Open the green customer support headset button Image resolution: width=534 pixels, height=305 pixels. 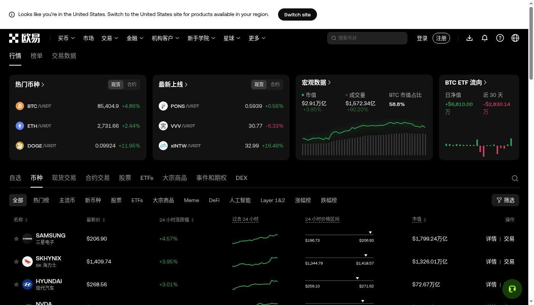pyautogui.click(x=512, y=289)
